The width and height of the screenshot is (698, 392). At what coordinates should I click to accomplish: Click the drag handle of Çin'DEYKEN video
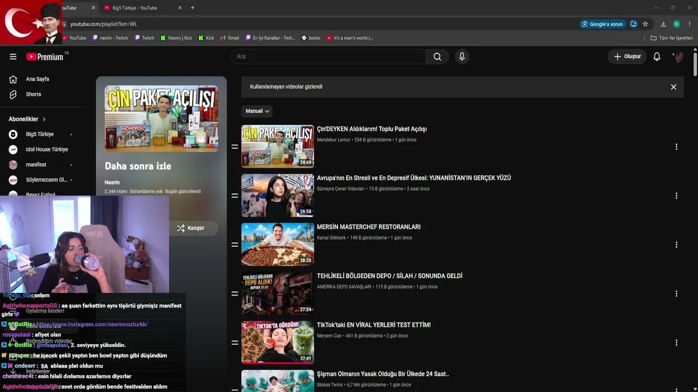[235, 147]
